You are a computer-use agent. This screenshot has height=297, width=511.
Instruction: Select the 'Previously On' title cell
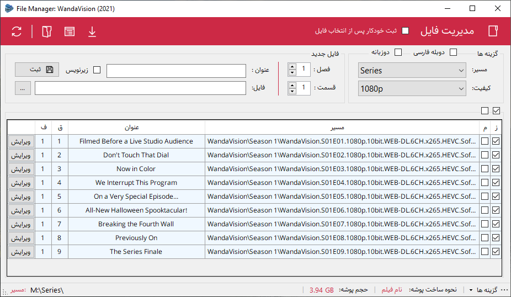(x=136, y=238)
